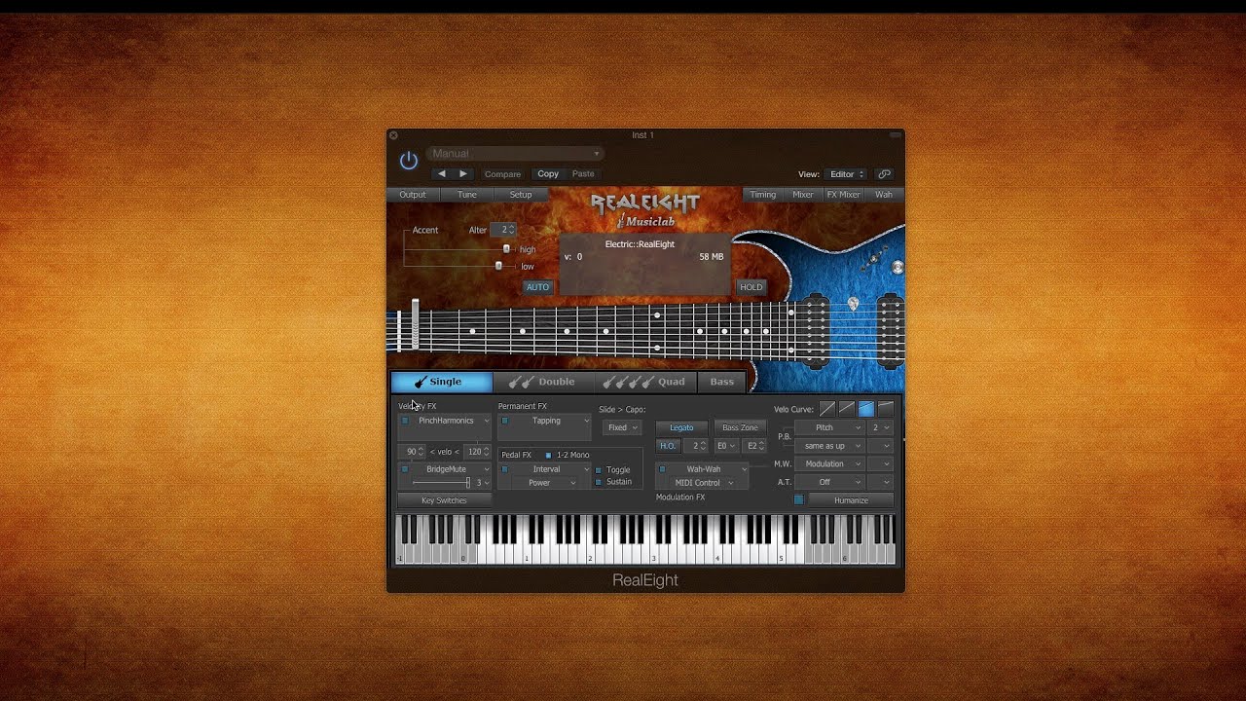Open the same as up dropdown

829,446
